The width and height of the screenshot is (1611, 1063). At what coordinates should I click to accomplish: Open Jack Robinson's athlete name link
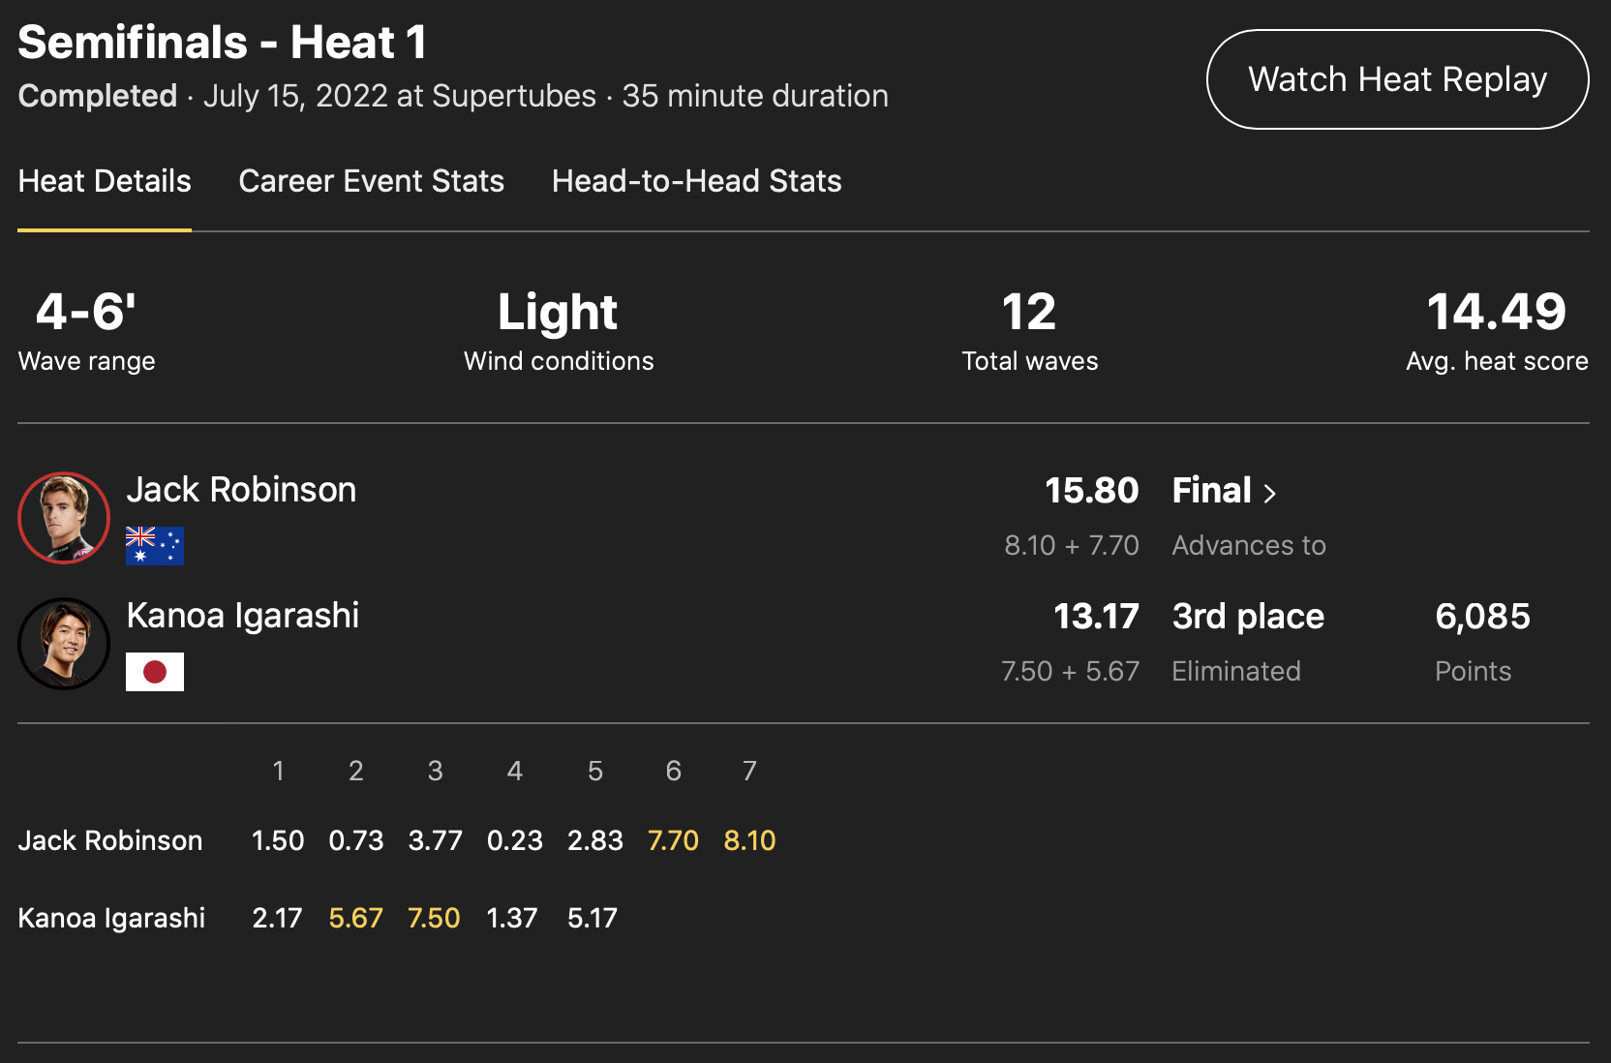(241, 490)
